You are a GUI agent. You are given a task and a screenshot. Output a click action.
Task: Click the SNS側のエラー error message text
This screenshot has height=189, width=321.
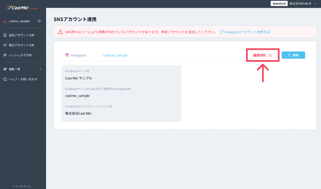[x=141, y=32]
